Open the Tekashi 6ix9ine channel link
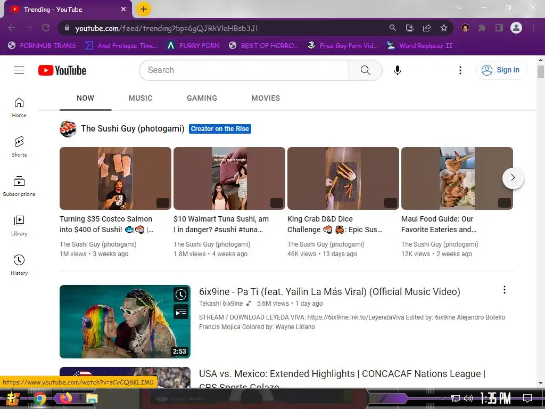This screenshot has width=545, height=409. pyautogui.click(x=221, y=304)
